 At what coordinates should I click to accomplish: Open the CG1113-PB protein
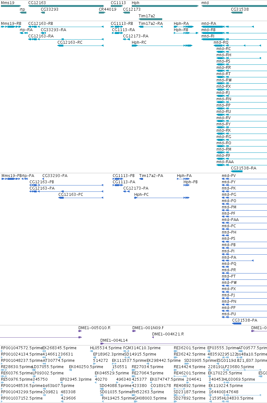point(118,179)
